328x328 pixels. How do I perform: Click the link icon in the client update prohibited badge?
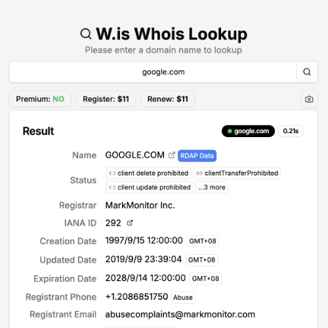tap(112, 188)
